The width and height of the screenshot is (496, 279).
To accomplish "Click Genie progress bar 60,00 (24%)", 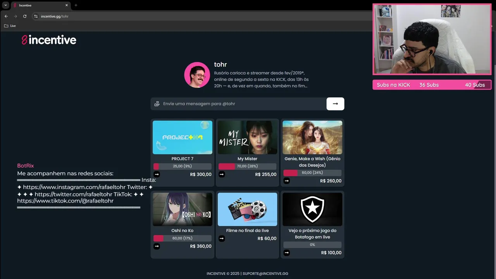I will [x=312, y=173].
